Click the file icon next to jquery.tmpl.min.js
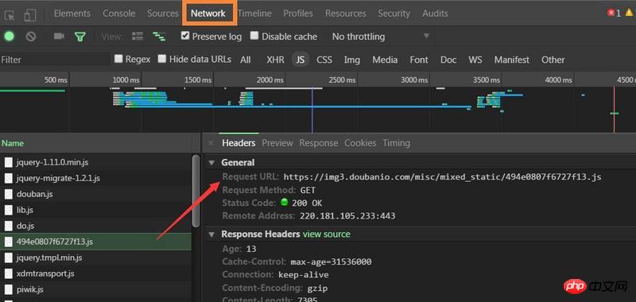The width and height of the screenshot is (636, 302). pyautogui.click(x=9, y=257)
